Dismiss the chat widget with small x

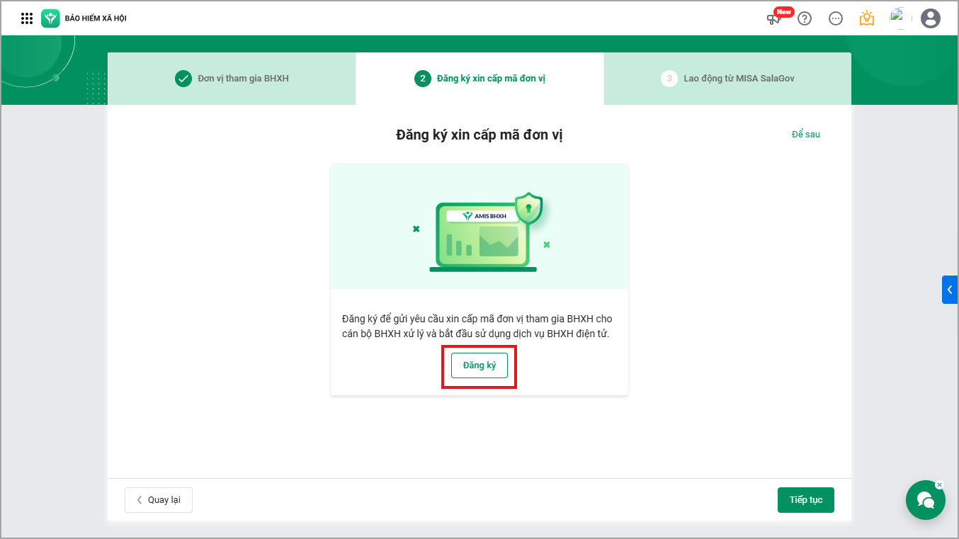(x=939, y=485)
